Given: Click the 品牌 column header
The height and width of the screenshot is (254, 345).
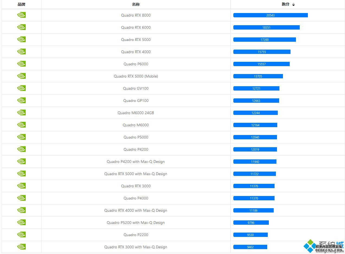Looking at the screenshot, I should [x=21, y=4].
